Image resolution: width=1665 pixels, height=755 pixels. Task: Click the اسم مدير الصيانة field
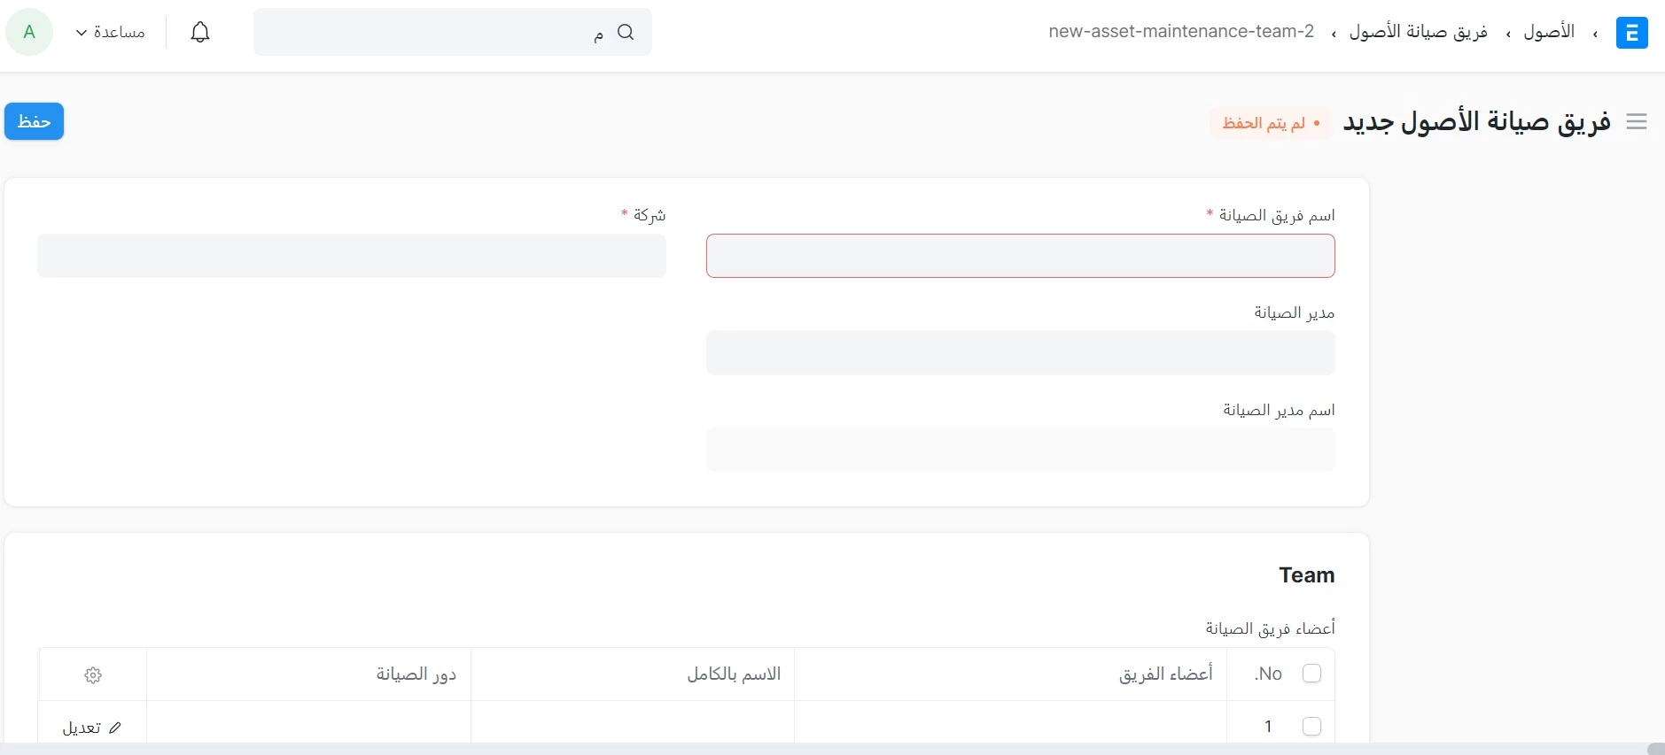point(1020,450)
